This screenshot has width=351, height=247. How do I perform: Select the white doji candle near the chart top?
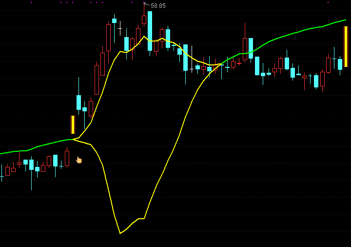[x=120, y=28]
